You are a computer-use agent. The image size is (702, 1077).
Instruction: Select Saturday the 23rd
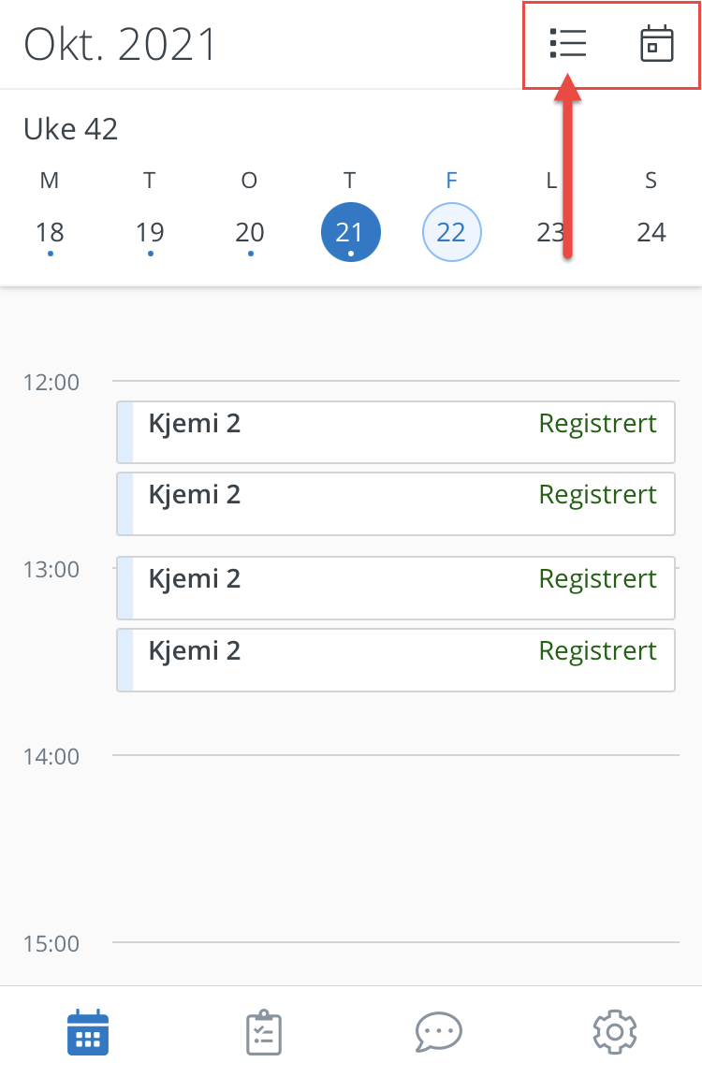pyautogui.click(x=551, y=232)
